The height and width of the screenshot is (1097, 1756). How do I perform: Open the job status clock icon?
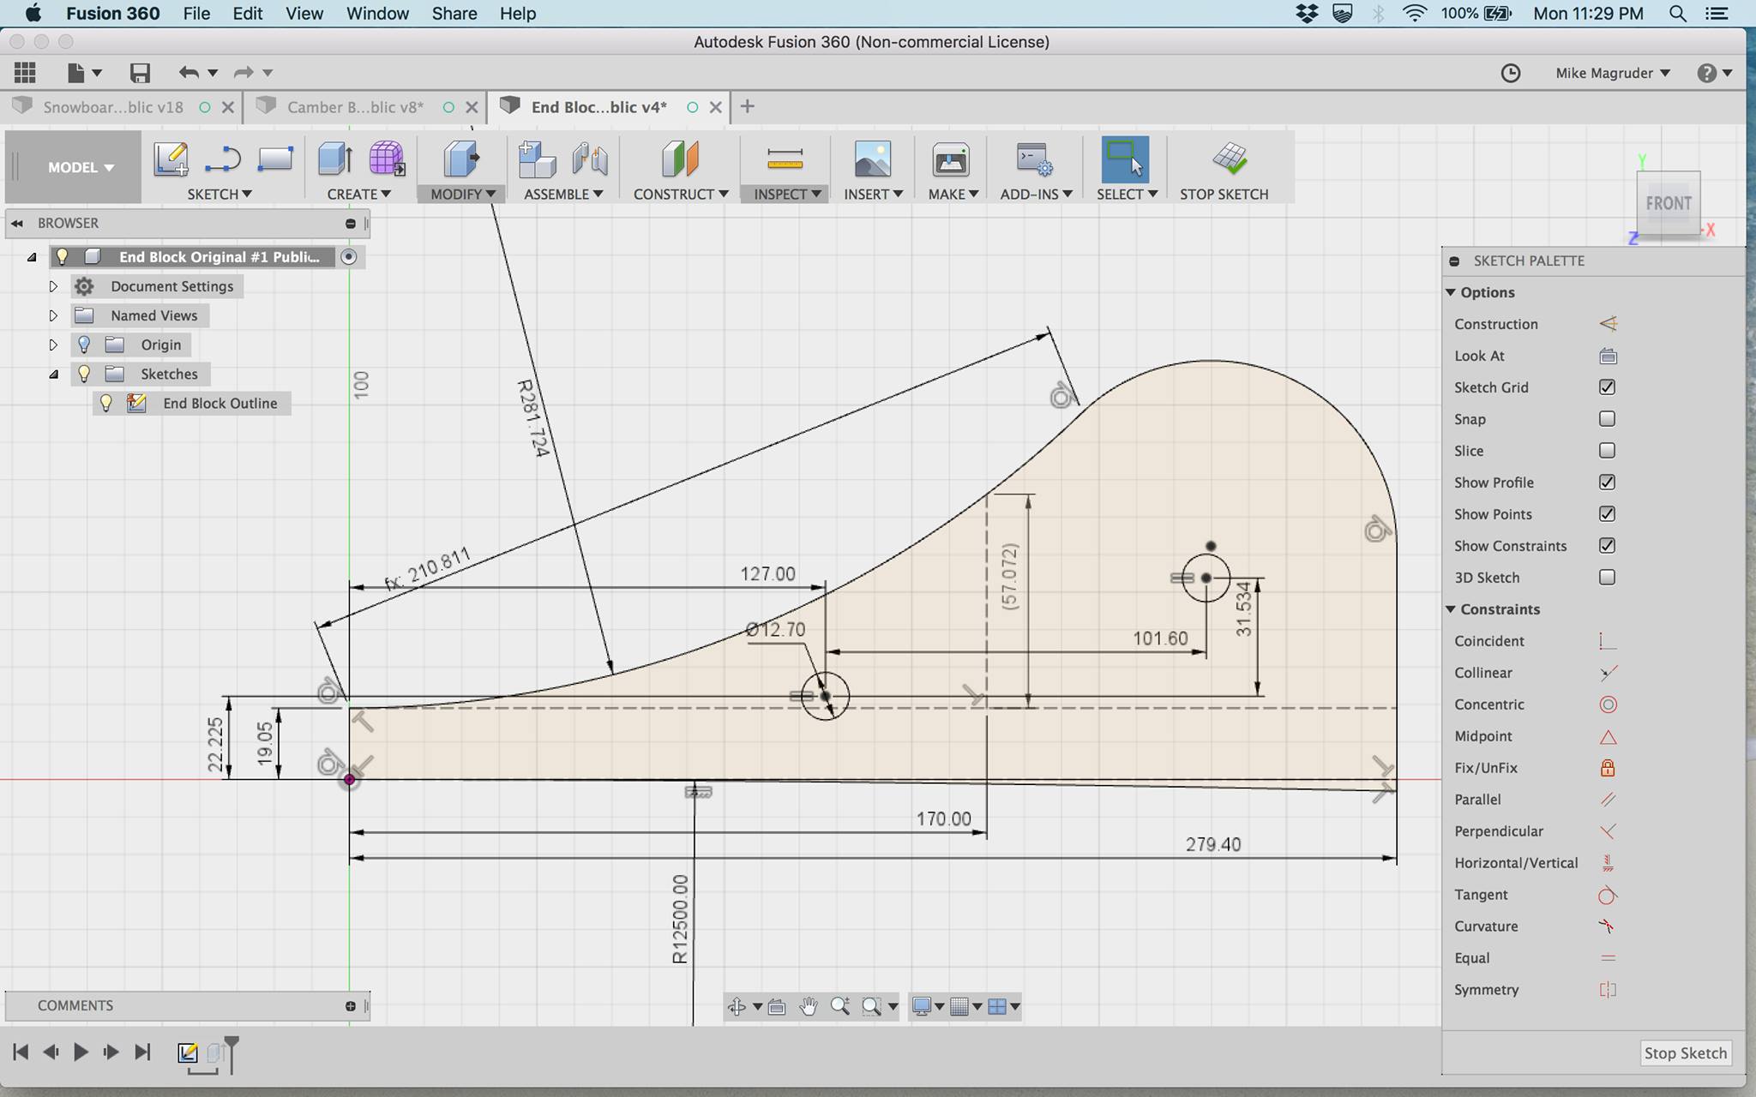click(x=1510, y=74)
